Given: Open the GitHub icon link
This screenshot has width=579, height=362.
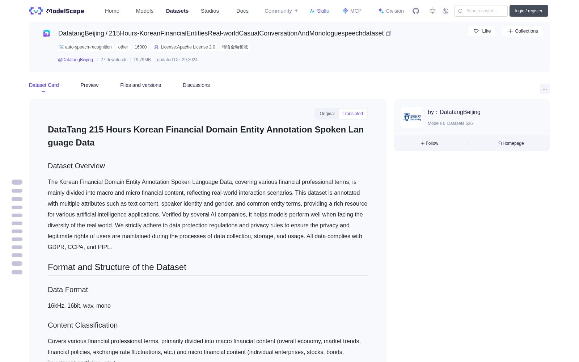Looking at the screenshot, I should coord(416,11).
